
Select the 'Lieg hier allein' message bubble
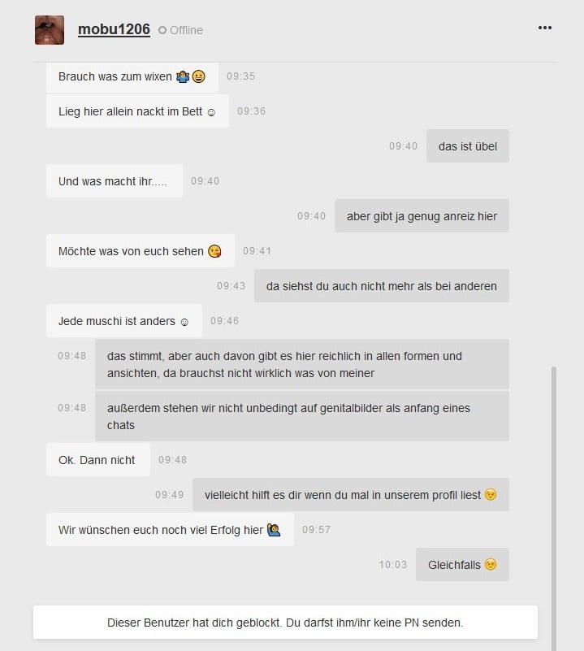click(x=137, y=111)
